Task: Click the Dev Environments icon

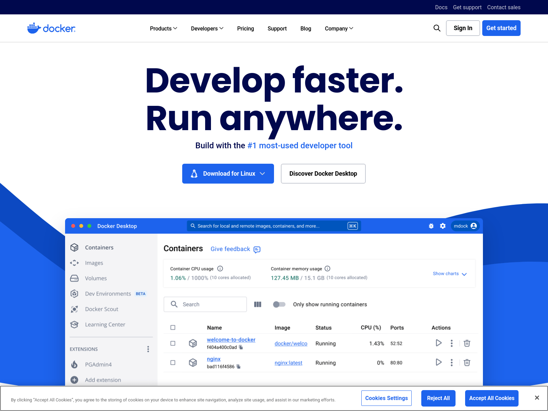Action: click(x=74, y=294)
